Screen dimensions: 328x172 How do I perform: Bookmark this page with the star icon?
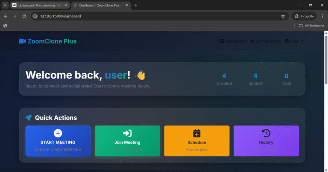pos(283,16)
